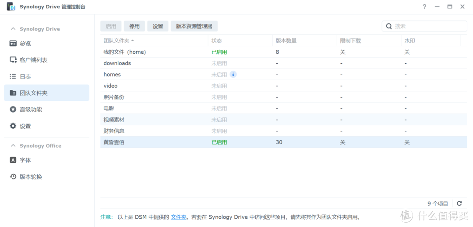The image size is (473, 227).
Task: Close the Synology Drive console window
Action: (462, 7)
